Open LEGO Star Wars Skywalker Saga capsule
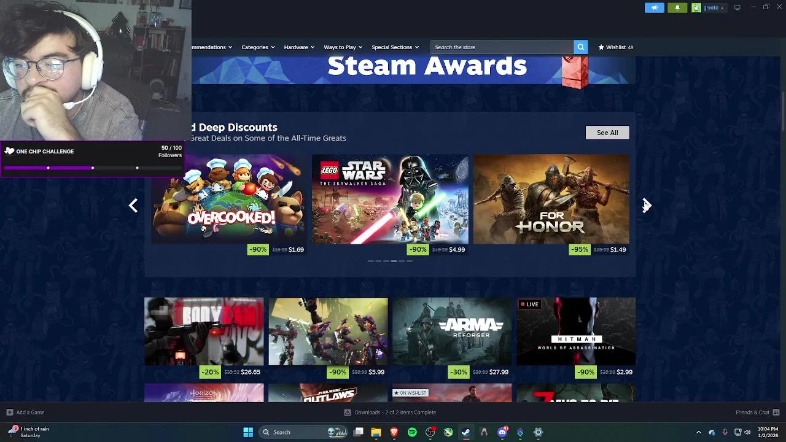786x442 pixels. [390, 199]
